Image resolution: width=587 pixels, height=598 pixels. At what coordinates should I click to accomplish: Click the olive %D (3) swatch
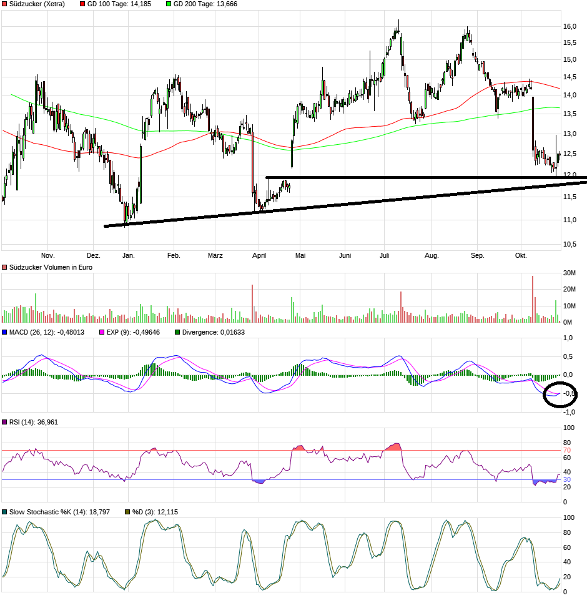click(128, 512)
